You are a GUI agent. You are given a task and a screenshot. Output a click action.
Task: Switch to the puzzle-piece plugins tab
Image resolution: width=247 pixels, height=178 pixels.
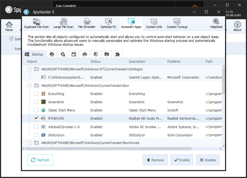[x=118, y=54]
